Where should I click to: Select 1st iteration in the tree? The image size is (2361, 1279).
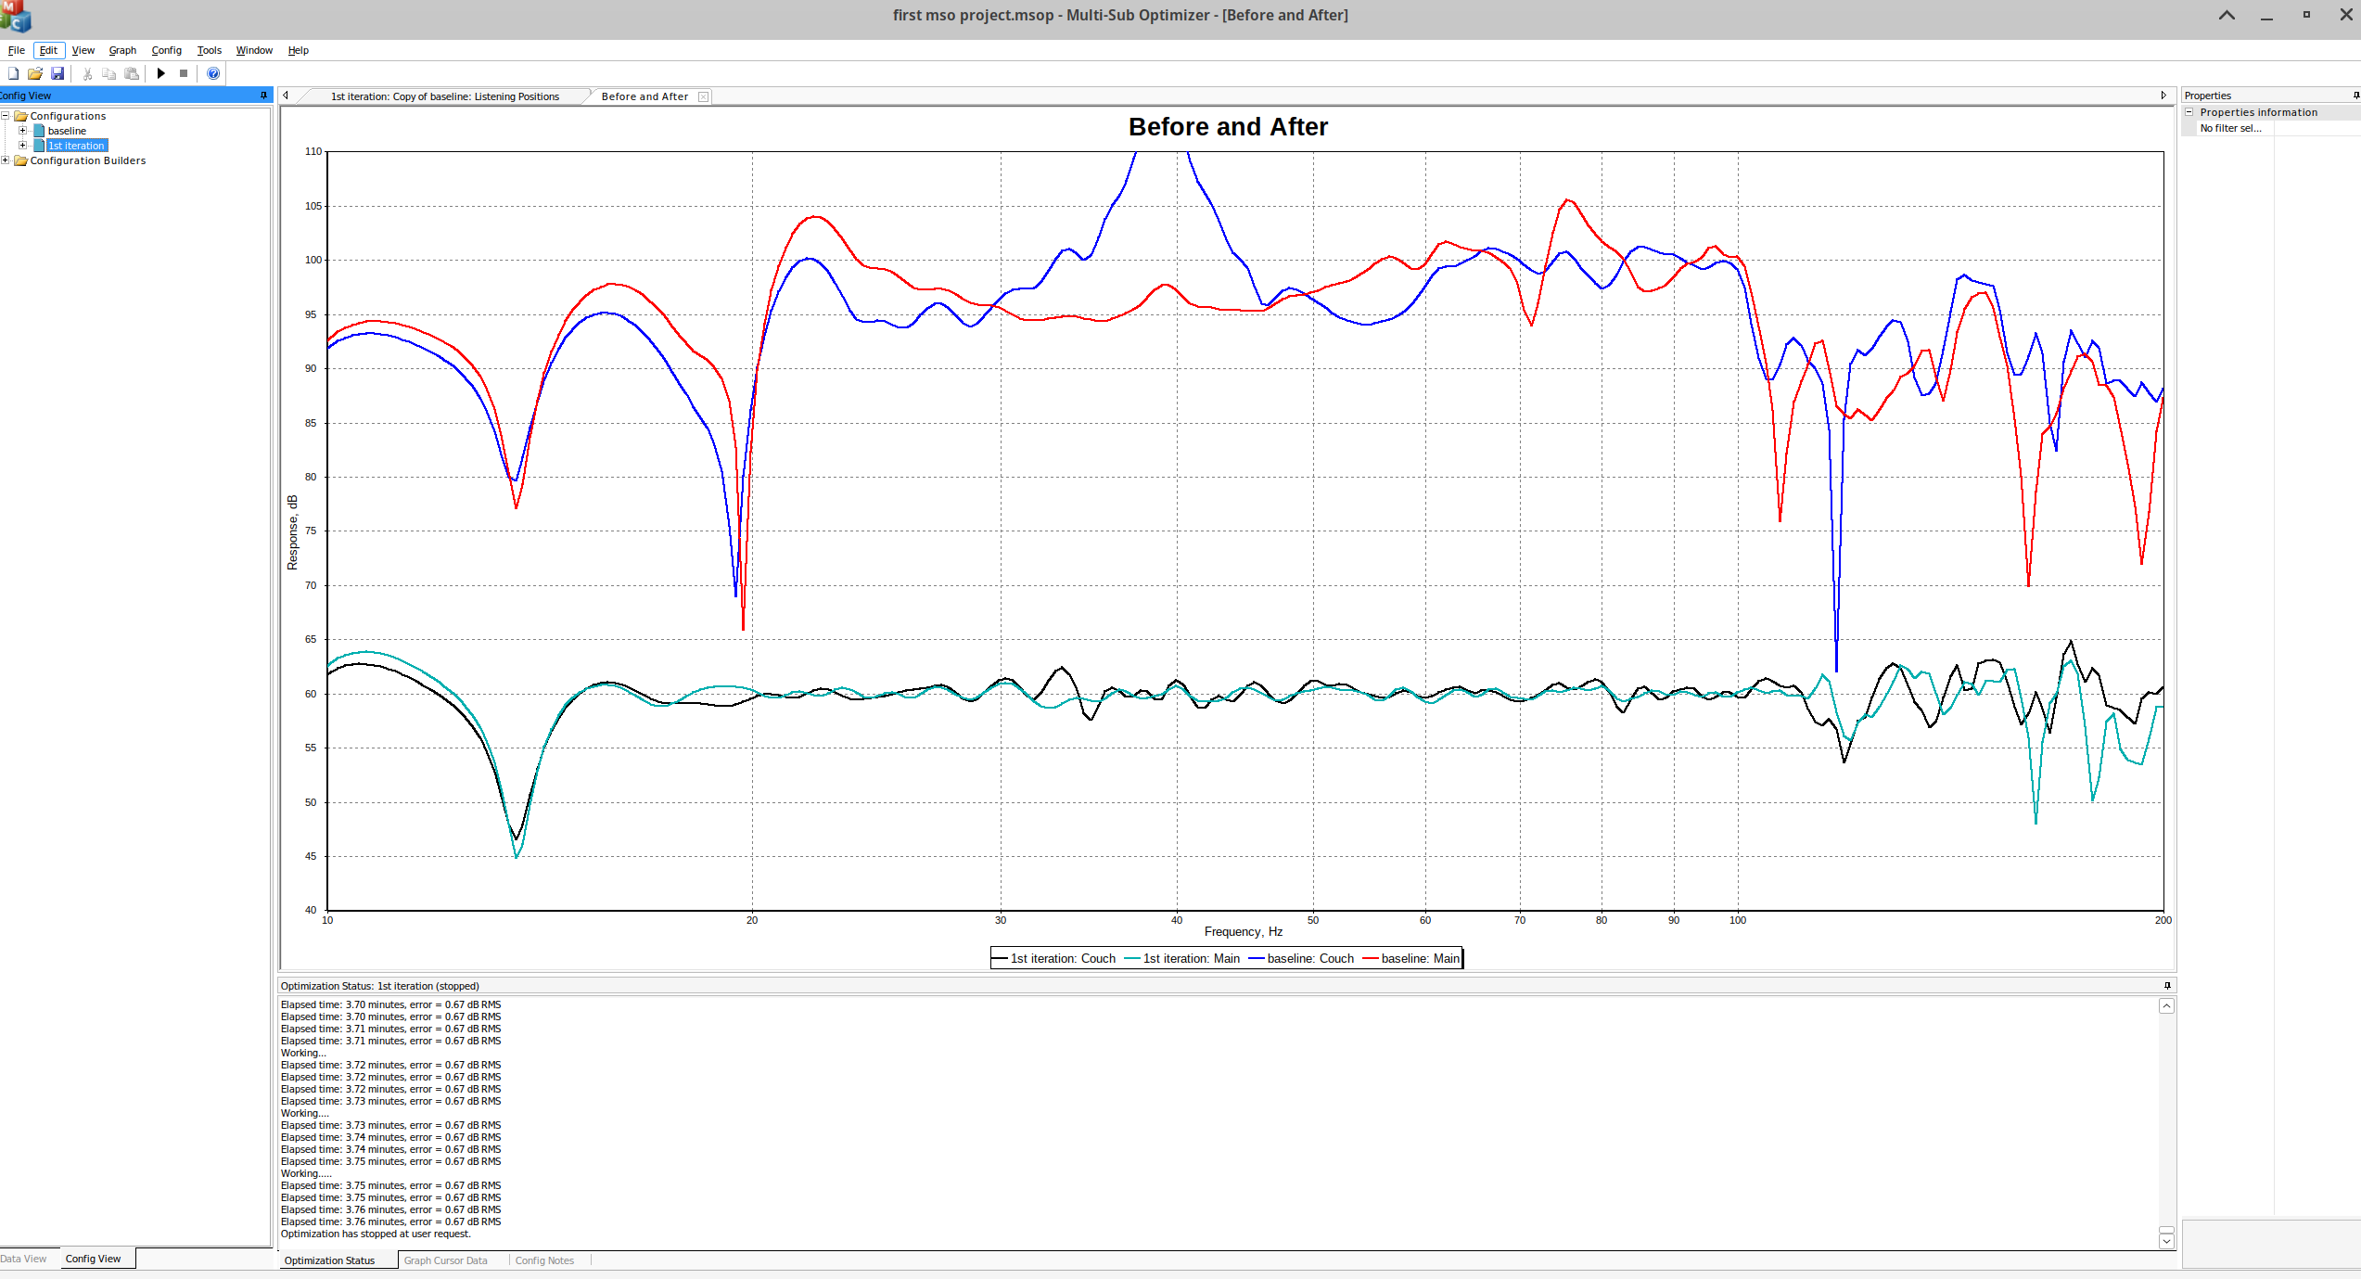pyautogui.click(x=77, y=146)
